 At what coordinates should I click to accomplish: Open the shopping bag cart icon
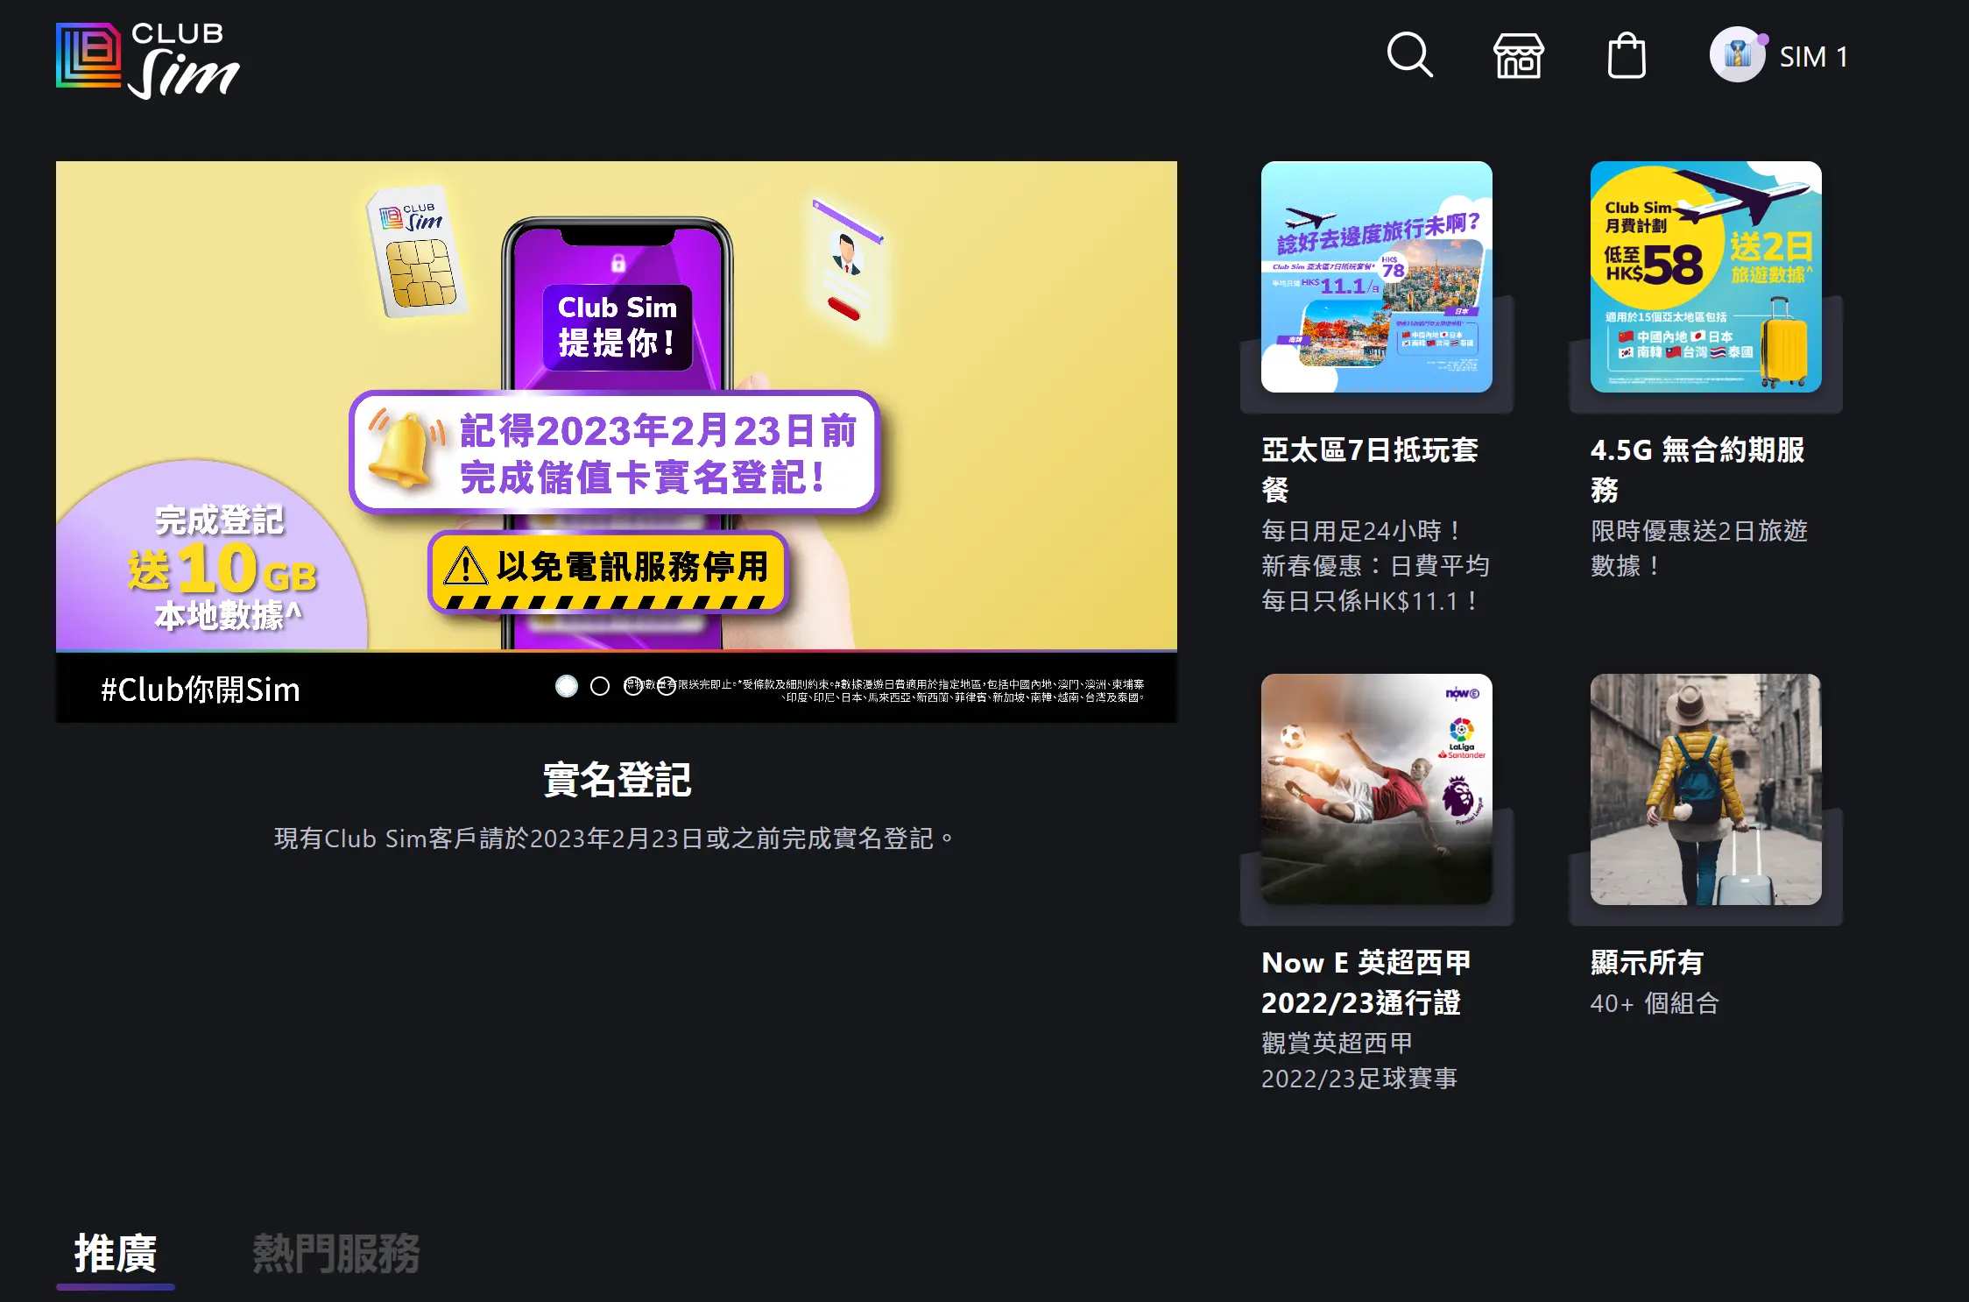[1627, 56]
